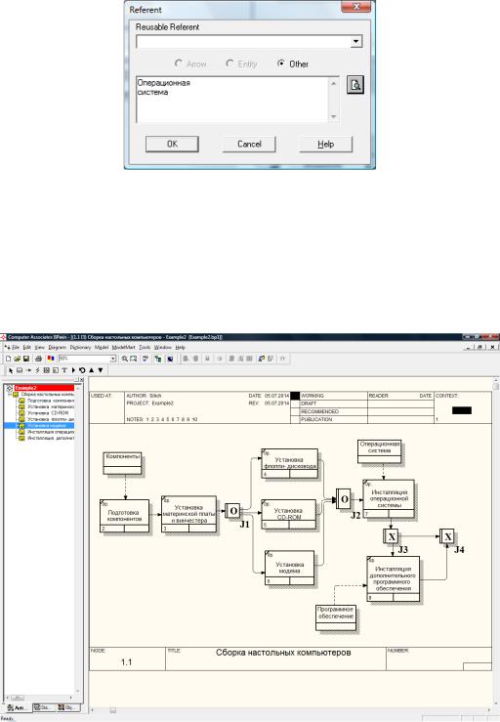500x722 pixels.
Task: Click Cancel in Referent dialog
Action: 249,145
